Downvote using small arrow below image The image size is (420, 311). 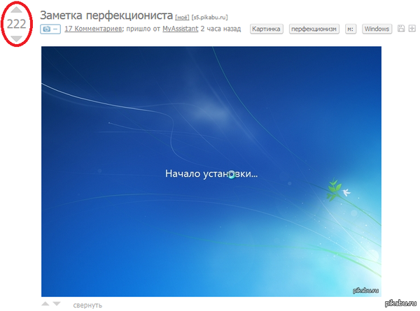tap(57, 304)
